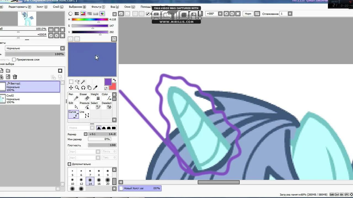This screenshot has width=353, height=198.
Task: Choose the Deselect stroke tool
Action: (x=106, y=105)
